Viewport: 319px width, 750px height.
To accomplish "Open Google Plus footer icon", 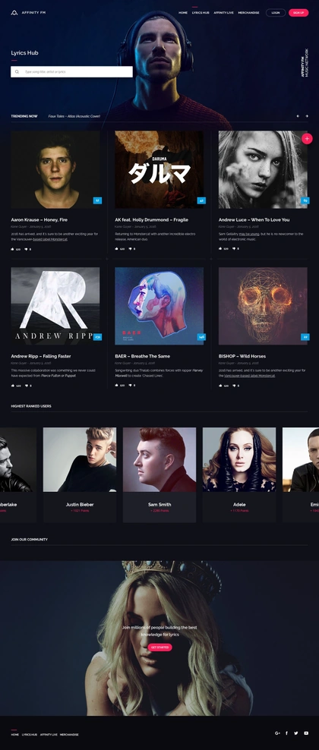I will pos(277,733).
